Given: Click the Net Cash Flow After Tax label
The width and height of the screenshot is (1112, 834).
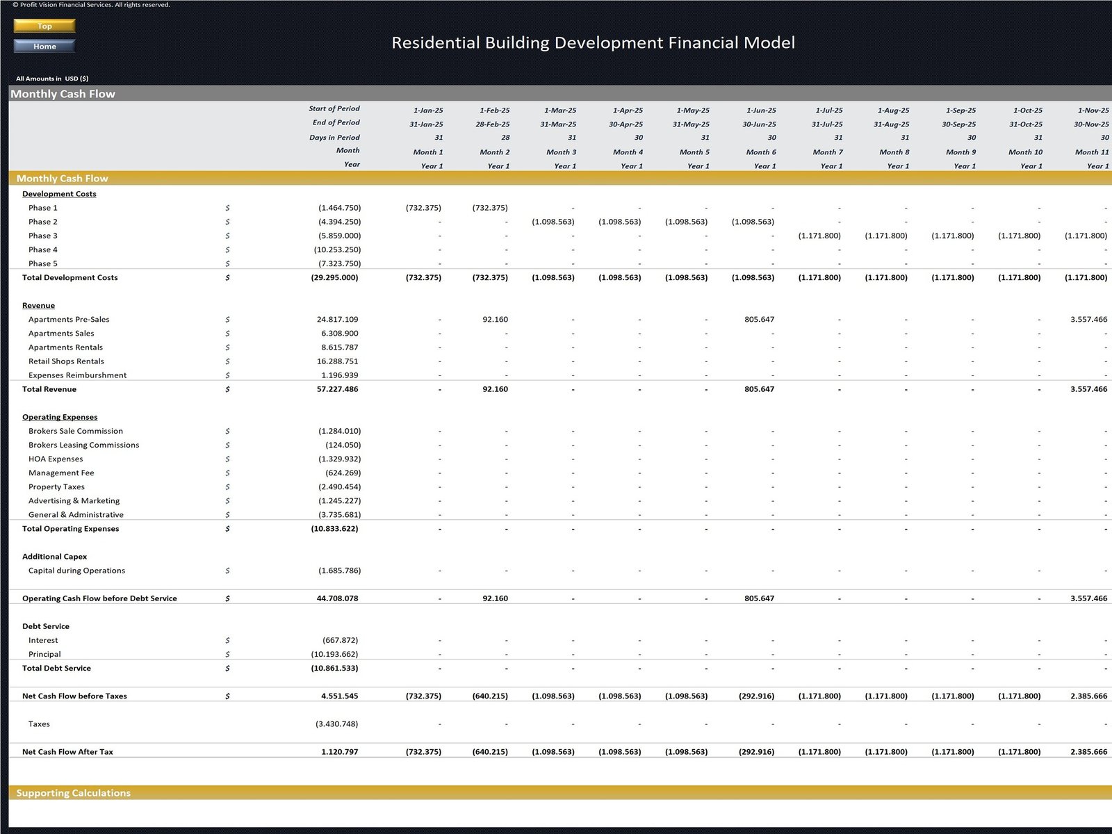Looking at the screenshot, I should (67, 751).
